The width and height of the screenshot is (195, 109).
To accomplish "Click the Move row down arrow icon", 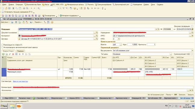I will pos(23,54).
